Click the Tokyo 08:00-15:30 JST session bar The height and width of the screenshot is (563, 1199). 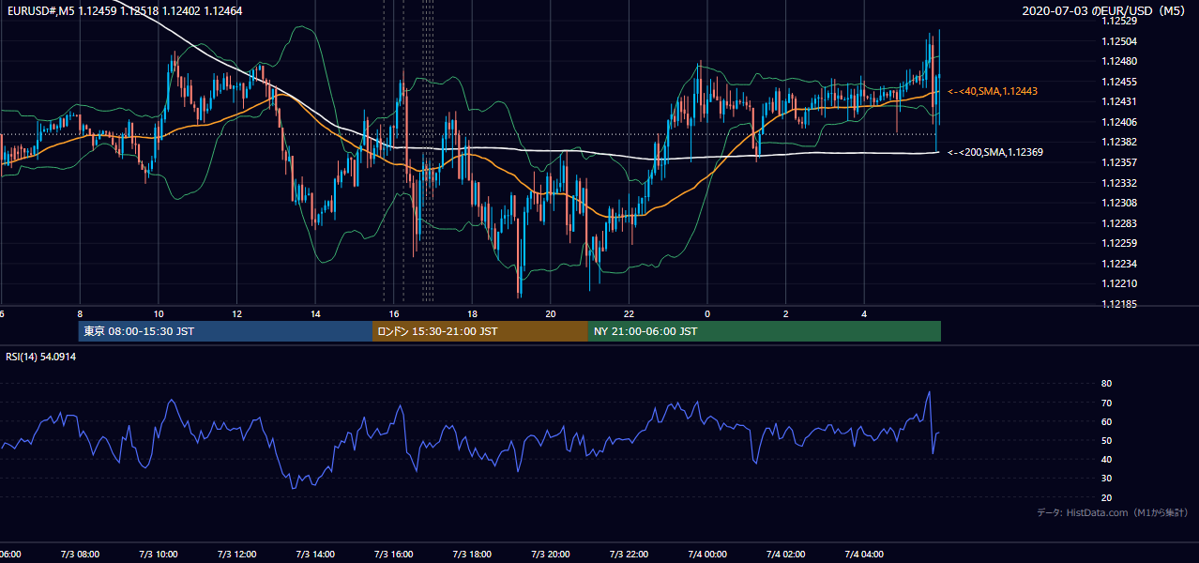[225, 331]
